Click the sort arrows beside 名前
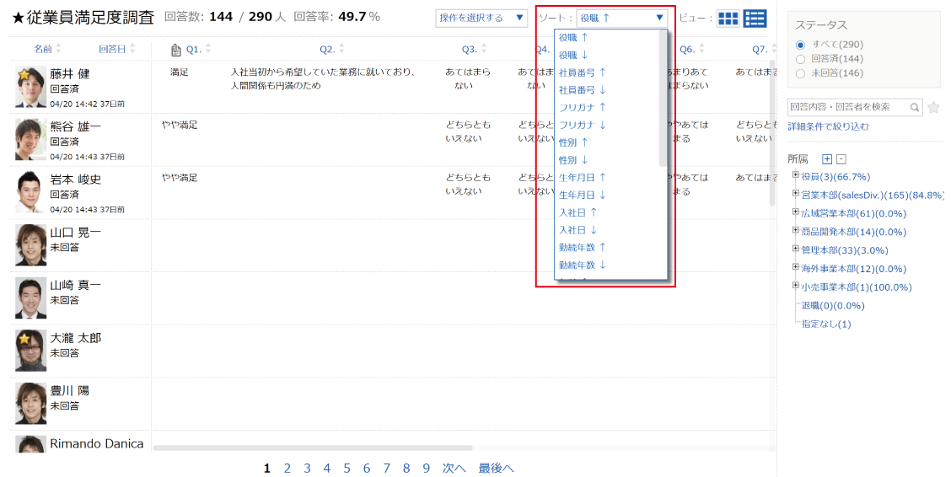Image resolution: width=951 pixels, height=477 pixels. 58,49
